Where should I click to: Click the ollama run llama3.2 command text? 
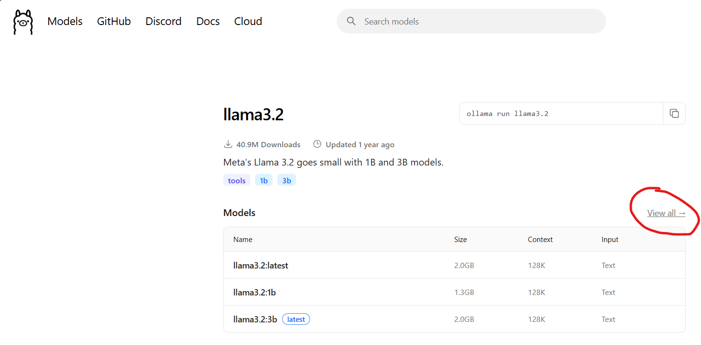[507, 114]
